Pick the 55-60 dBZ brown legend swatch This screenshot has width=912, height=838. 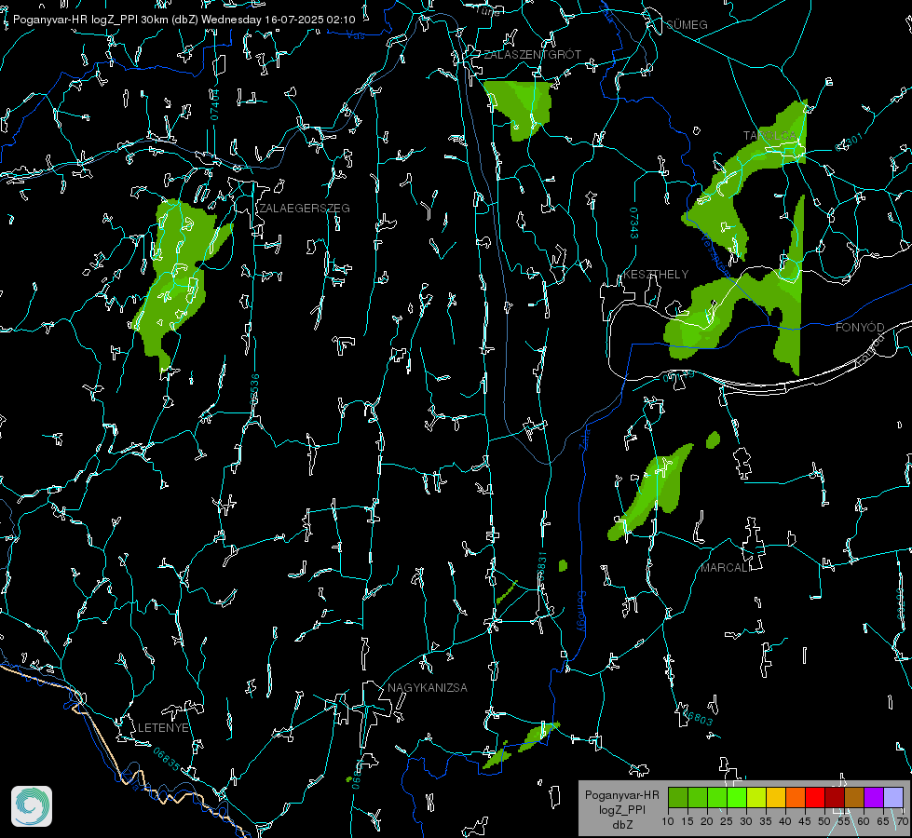click(854, 797)
